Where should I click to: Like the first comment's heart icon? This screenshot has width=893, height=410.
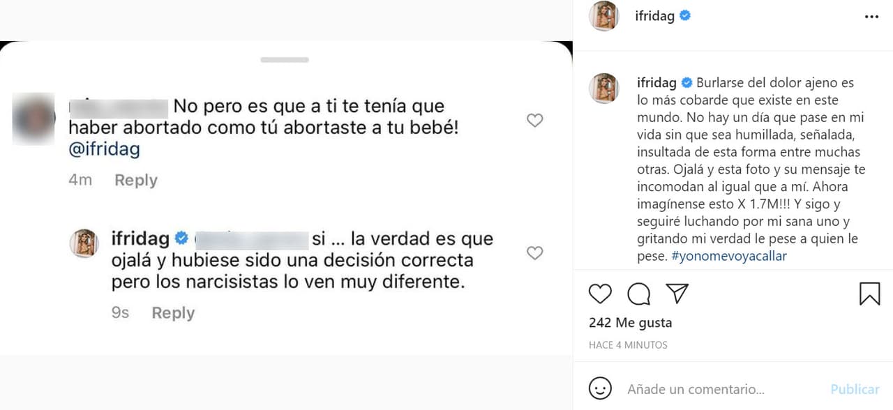point(534,120)
